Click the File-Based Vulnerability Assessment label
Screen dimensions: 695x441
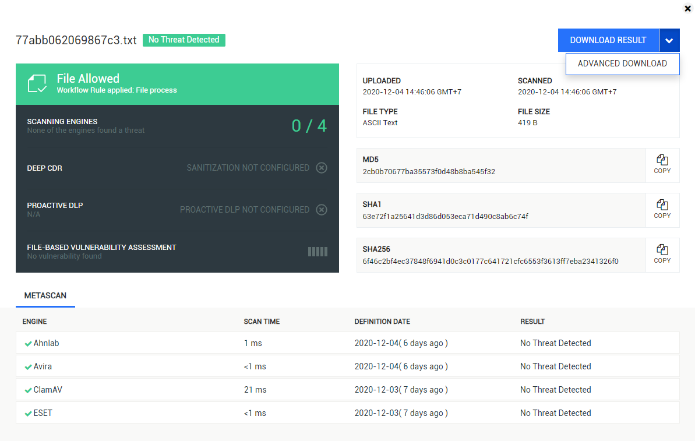pos(101,248)
